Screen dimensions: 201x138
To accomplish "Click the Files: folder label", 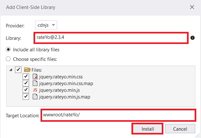I will (37, 70).
